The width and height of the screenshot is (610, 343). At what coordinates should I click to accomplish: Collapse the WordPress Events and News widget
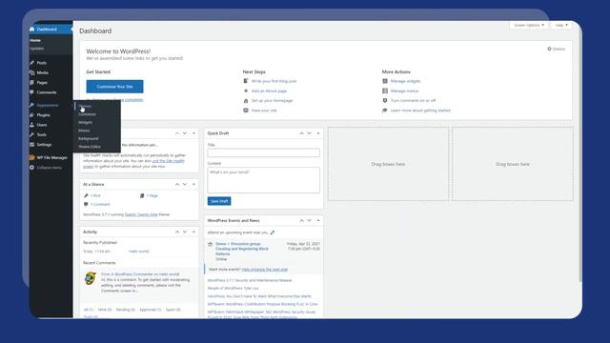pyautogui.click(x=318, y=220)
